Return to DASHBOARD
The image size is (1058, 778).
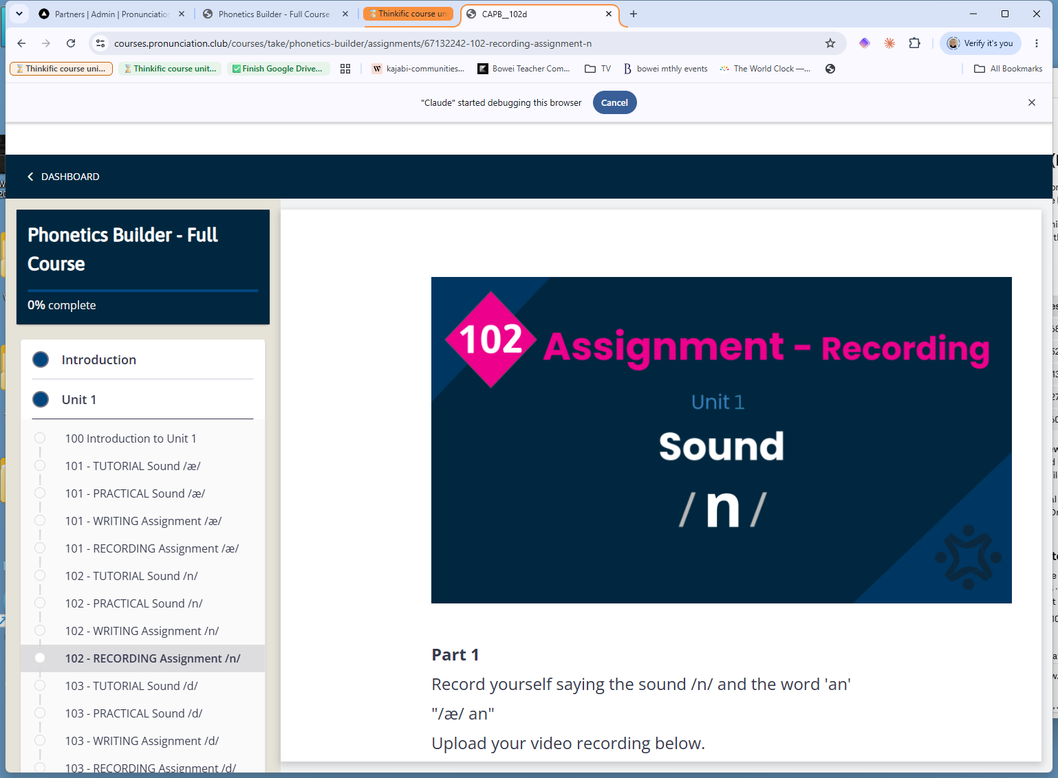click(x=63, y=177)
